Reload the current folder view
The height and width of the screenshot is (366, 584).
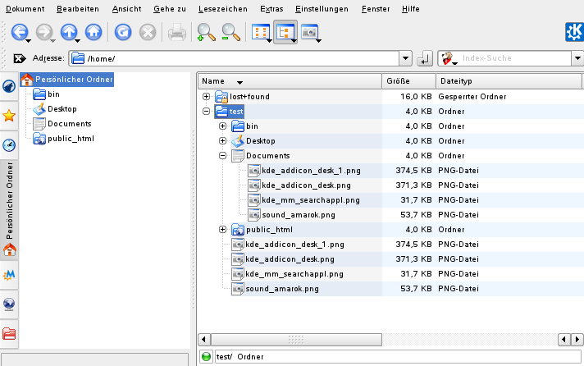pos(123,33)
